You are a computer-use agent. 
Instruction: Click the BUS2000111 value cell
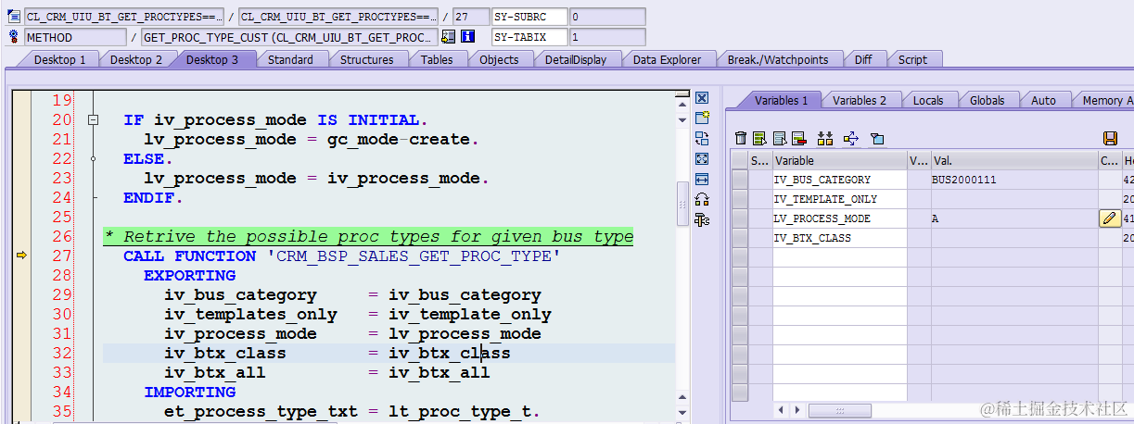coord(1014,180)
